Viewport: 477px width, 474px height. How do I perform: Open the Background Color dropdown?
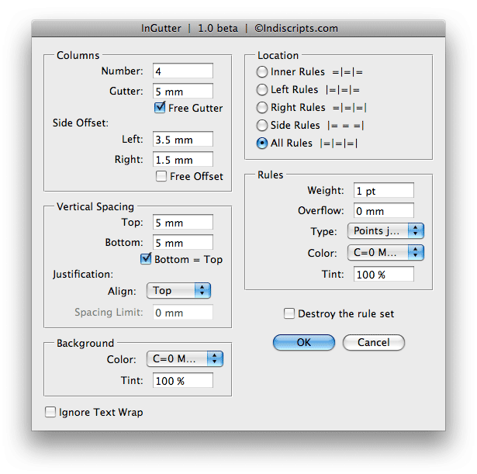click(185, 358)
